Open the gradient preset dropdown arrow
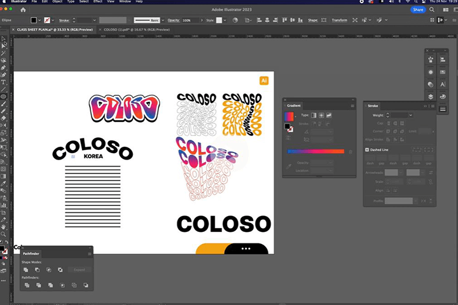Viewport: 458px width, 305px height. 295,117
